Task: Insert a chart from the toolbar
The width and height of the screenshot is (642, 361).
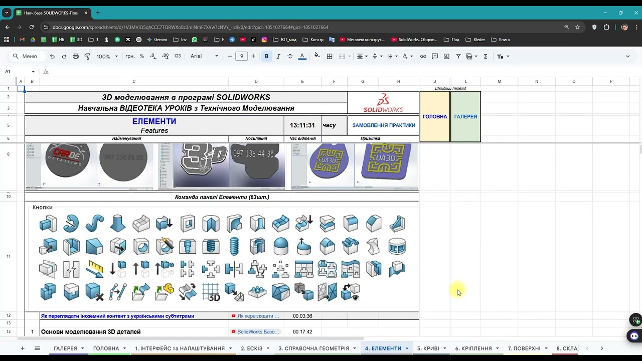Action: click(446, 57)
